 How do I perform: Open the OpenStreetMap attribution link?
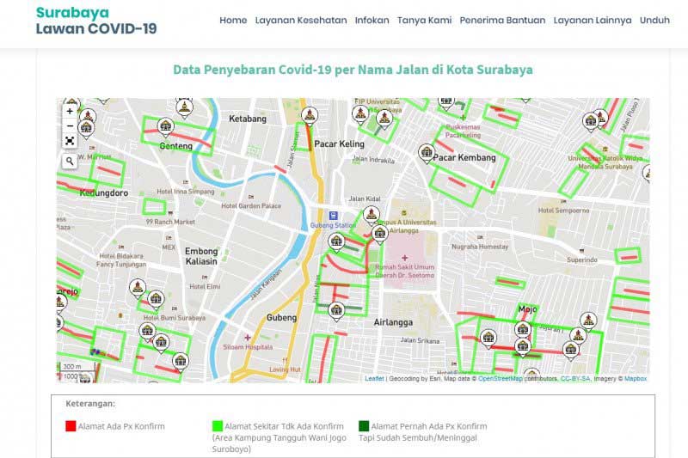click(x=507, y=378)
